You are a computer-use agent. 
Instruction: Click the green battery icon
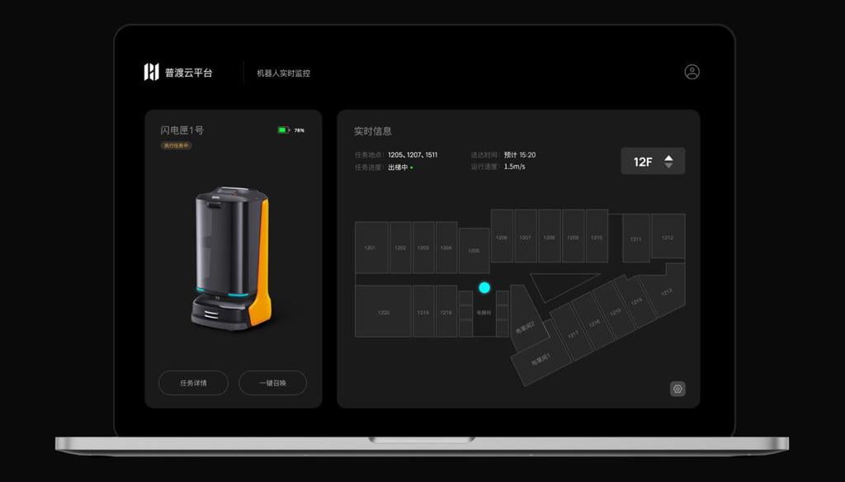[x=283, y=130]
